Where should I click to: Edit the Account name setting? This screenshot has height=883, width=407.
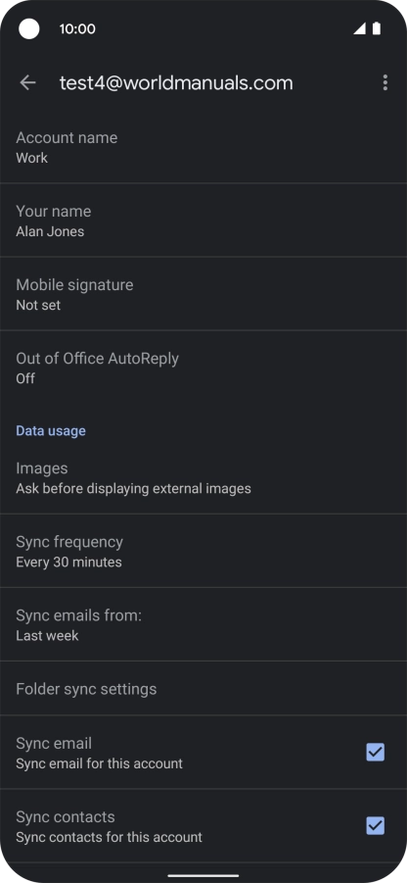203,147
